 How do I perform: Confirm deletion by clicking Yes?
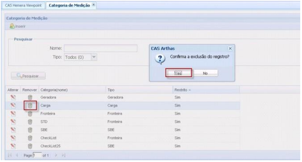[x=178, y=73]
